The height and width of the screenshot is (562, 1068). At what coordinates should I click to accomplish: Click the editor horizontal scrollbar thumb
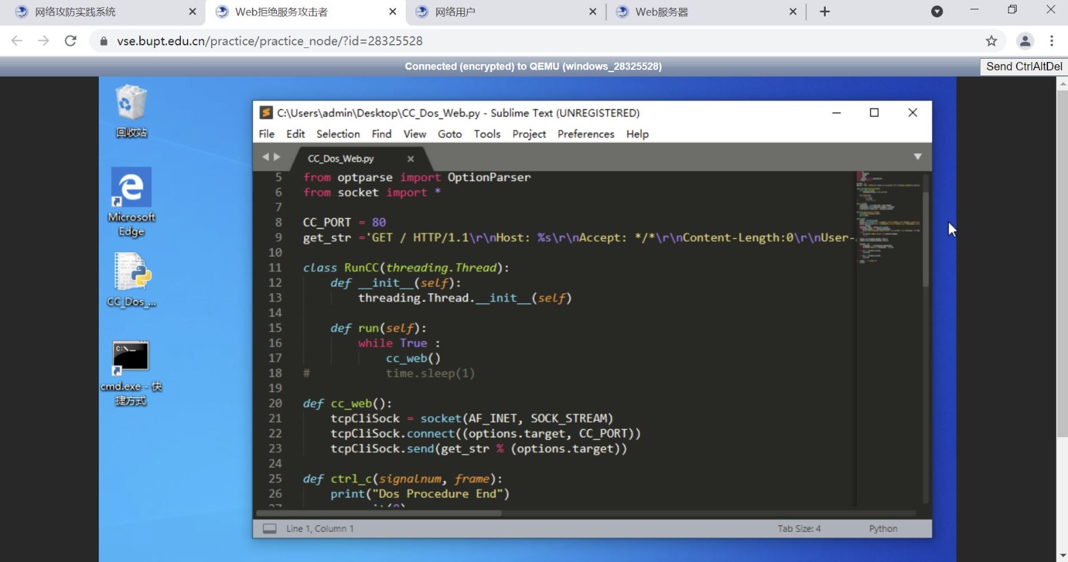(x=378, y=513)
